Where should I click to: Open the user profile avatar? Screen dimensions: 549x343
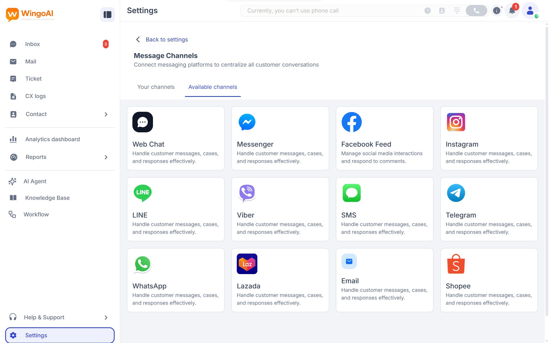point(530,11)
